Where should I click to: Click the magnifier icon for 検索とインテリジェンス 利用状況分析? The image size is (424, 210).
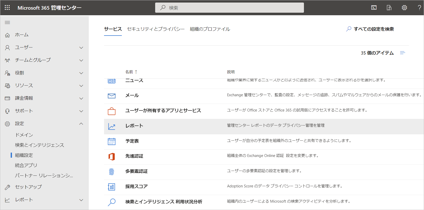[x=112, y=202]
